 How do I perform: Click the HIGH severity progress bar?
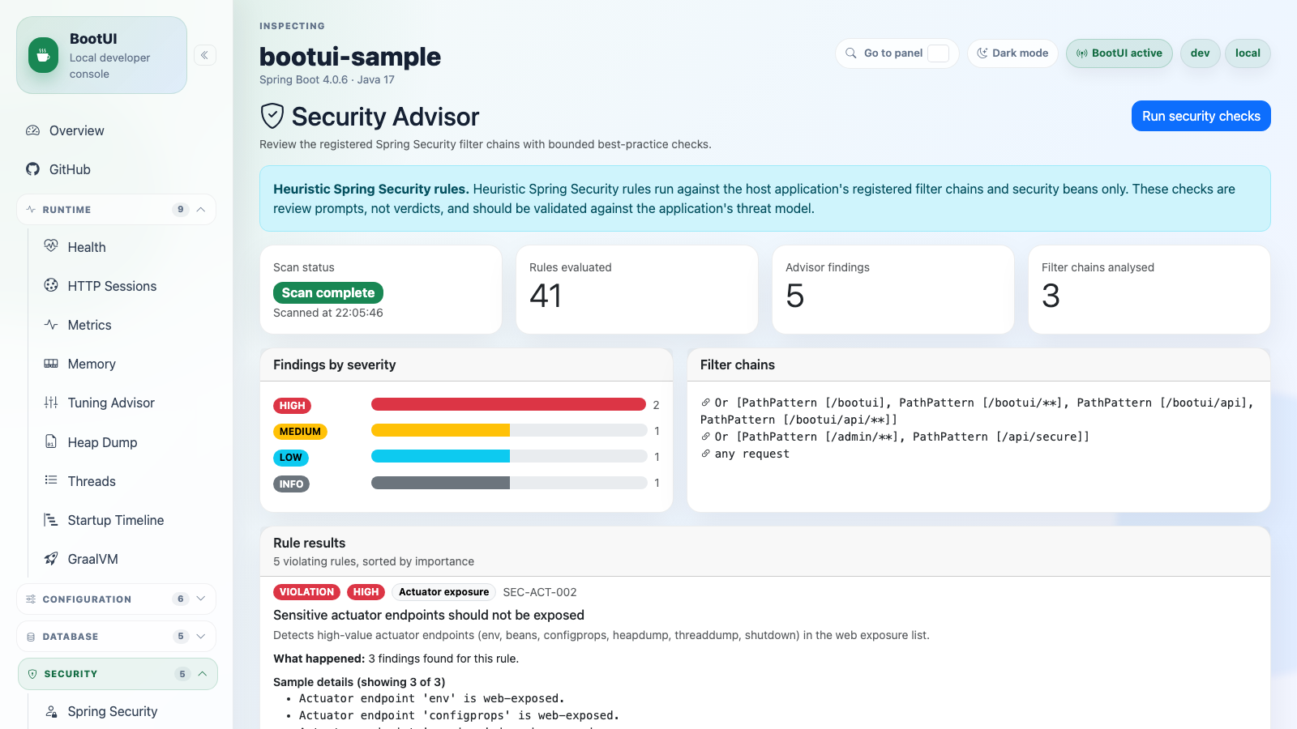pyautogui.click(x=508, y=404)
